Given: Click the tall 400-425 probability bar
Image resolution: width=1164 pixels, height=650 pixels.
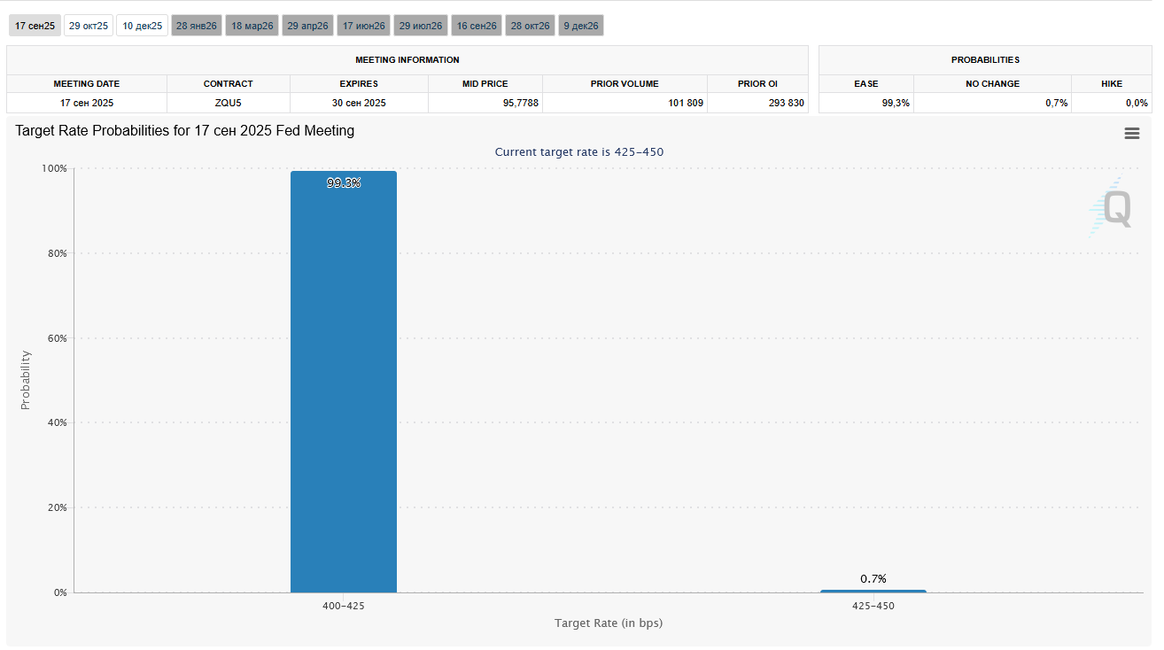Looking at the screenshot, I should pos(344,381).
